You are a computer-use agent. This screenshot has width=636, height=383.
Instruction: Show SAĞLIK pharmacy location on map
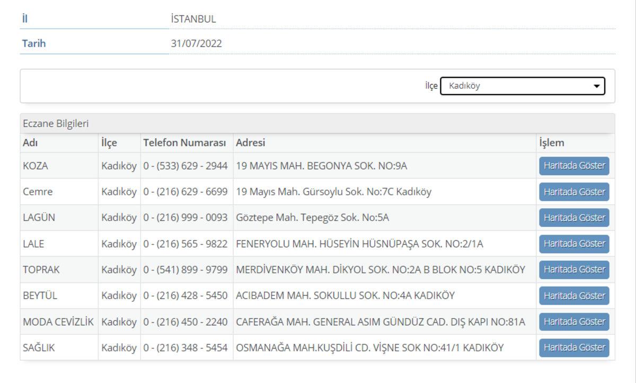(x=574, y=348)
